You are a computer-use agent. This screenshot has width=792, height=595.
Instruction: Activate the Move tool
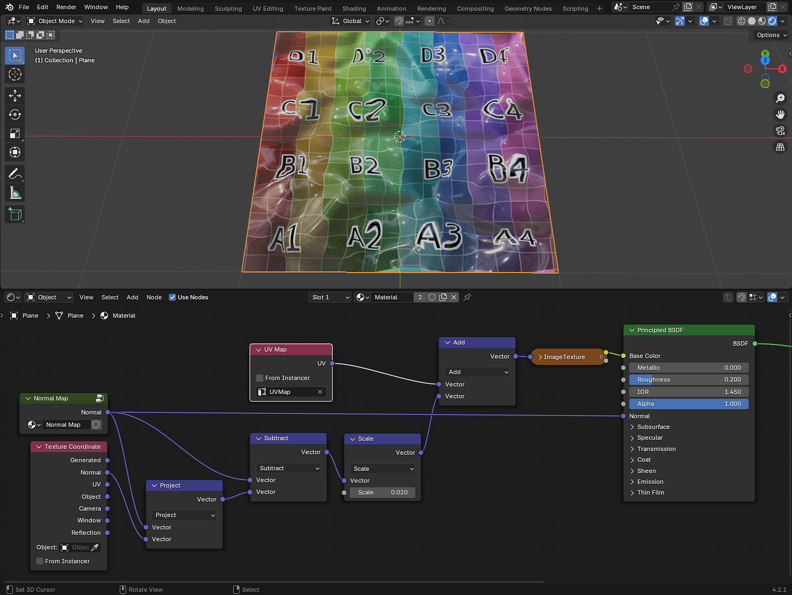coord(15,96)
